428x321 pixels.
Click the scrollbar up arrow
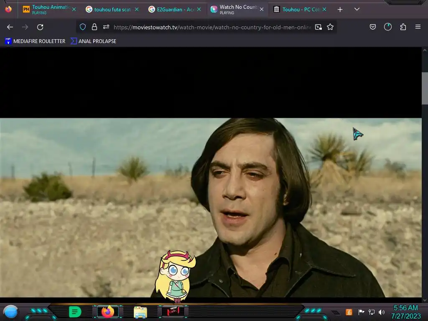425,50
